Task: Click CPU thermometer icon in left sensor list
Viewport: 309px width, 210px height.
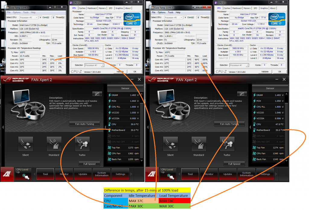Action: (x=110, y=124)
